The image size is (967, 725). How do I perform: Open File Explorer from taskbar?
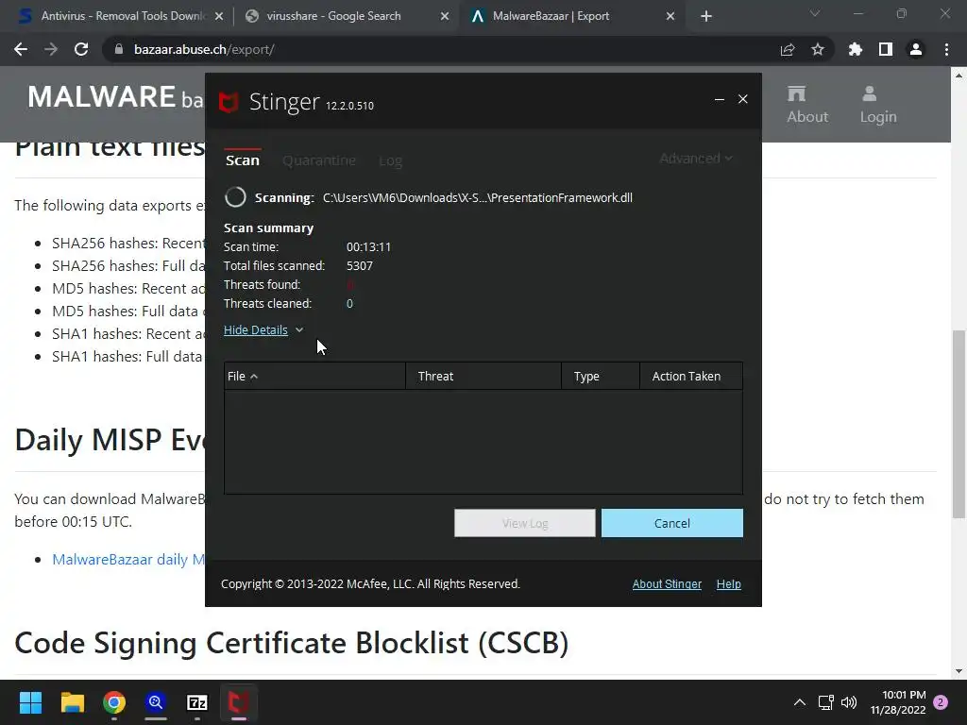[72, 702]
